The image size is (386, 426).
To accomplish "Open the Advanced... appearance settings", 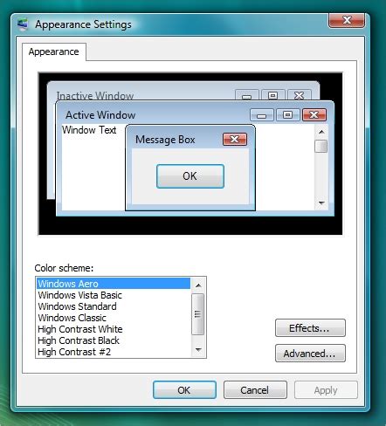I will pos(310,354).
